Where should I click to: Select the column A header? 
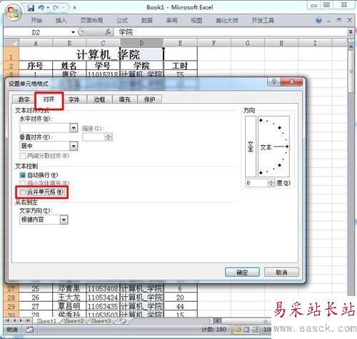(x=36, y=43)
